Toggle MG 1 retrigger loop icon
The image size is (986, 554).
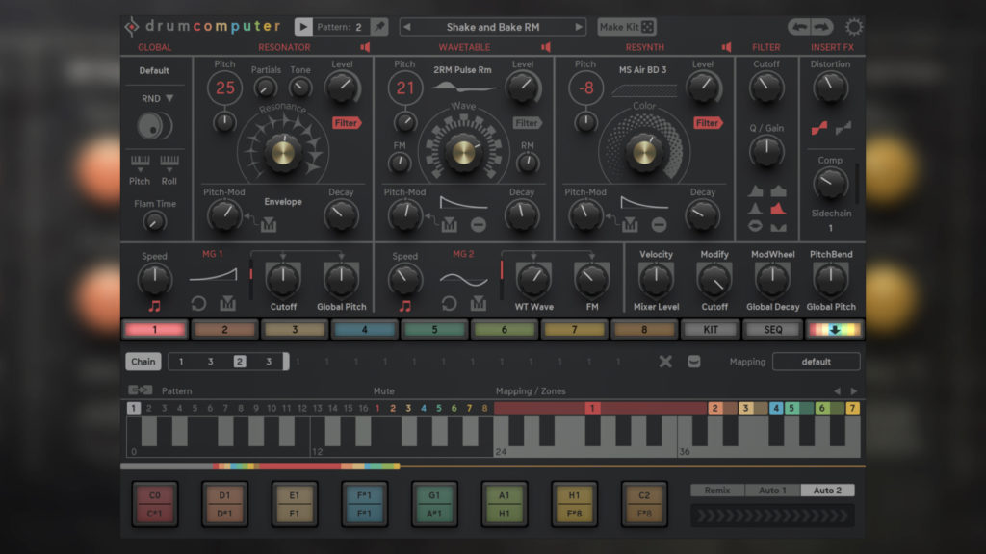coord(198,304)
